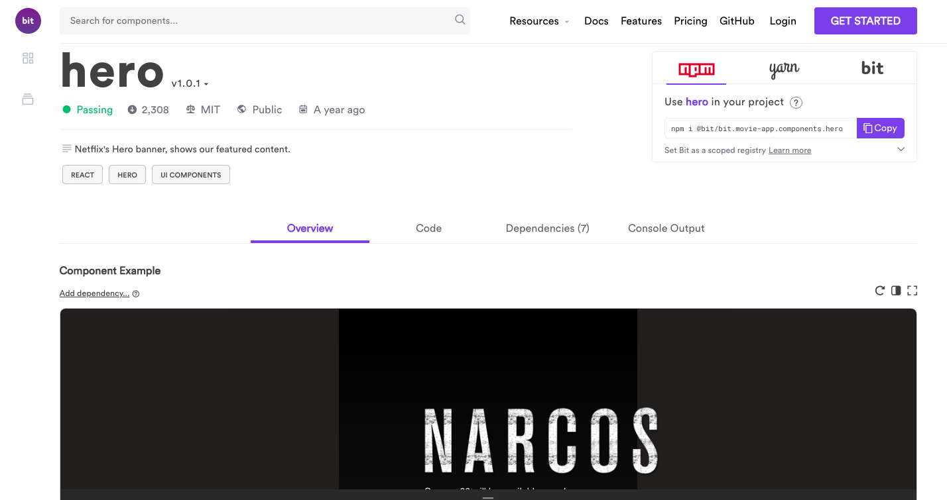The height and width of the screenshot is (500, 947).
Task: Click the hero component title
Action: [112, 70]
